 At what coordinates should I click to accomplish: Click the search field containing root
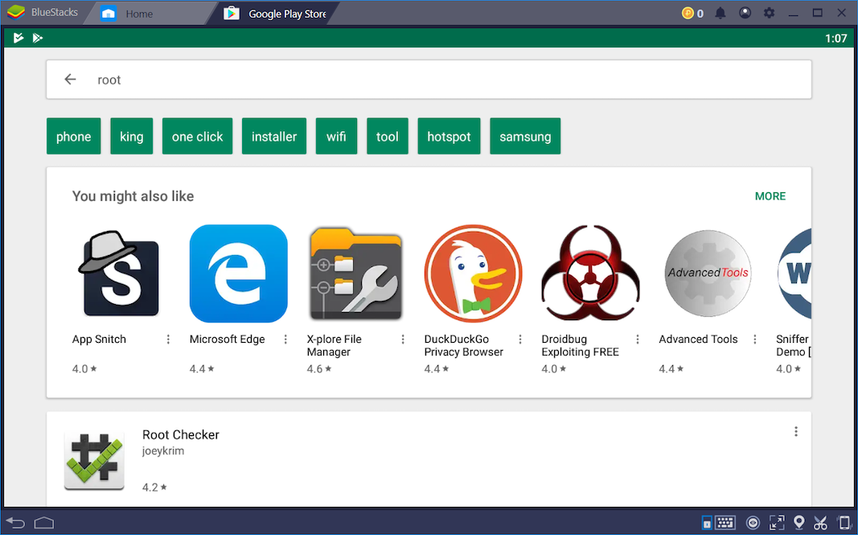click(429, 80)
